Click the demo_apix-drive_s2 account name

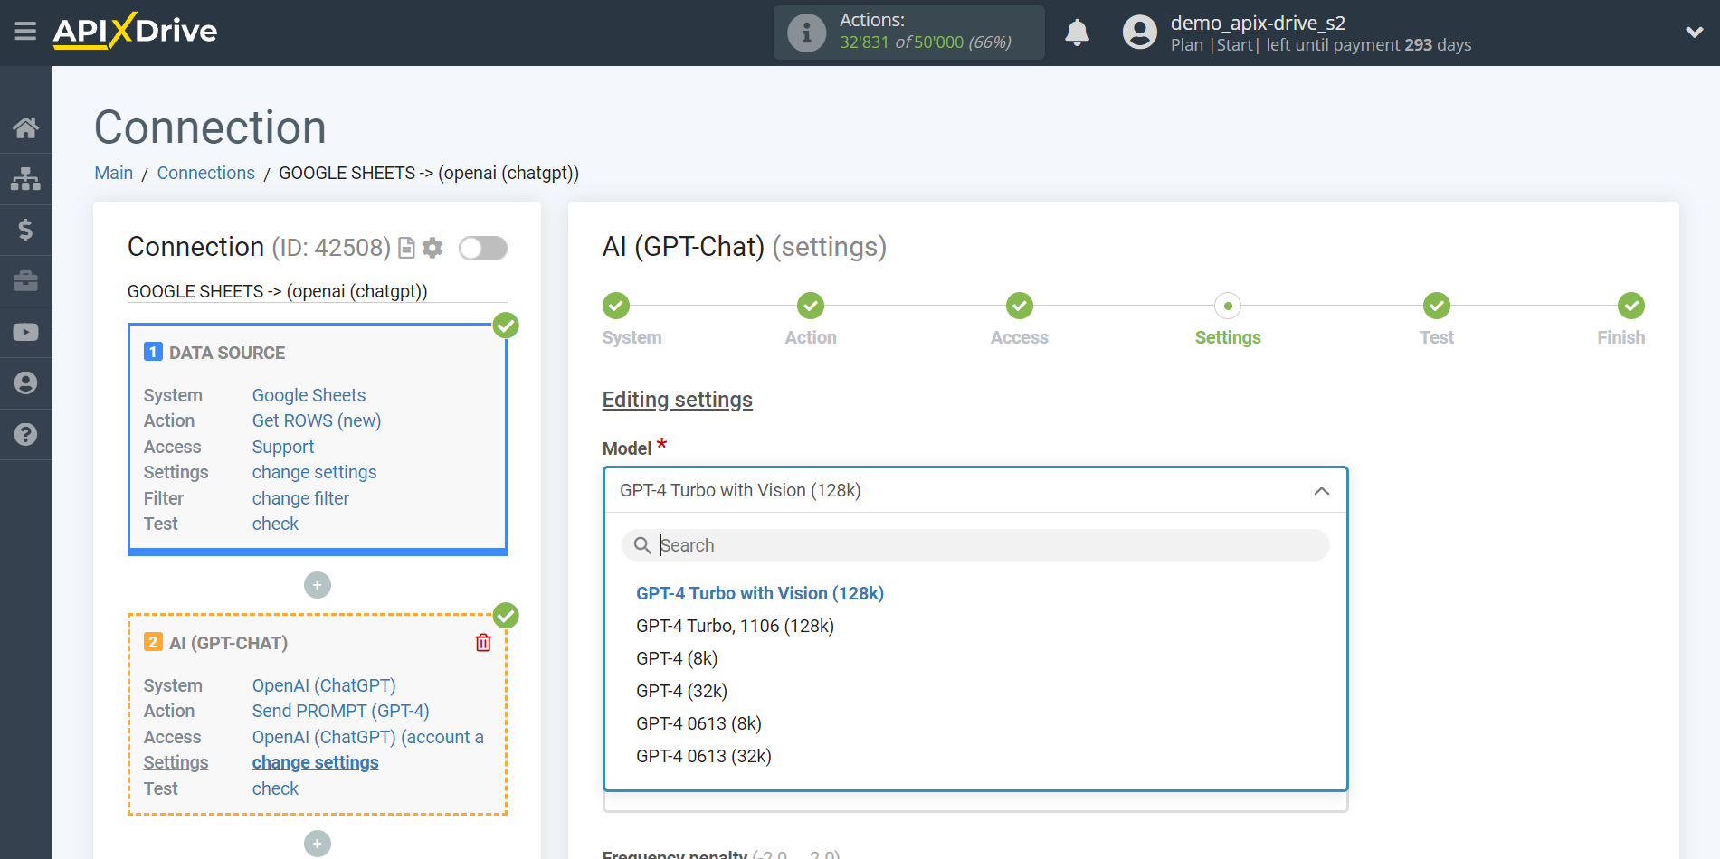click(1258, 23)
